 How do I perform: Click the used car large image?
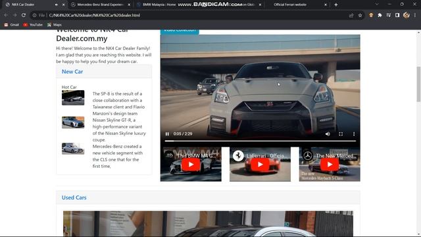(x=208, y=224)
